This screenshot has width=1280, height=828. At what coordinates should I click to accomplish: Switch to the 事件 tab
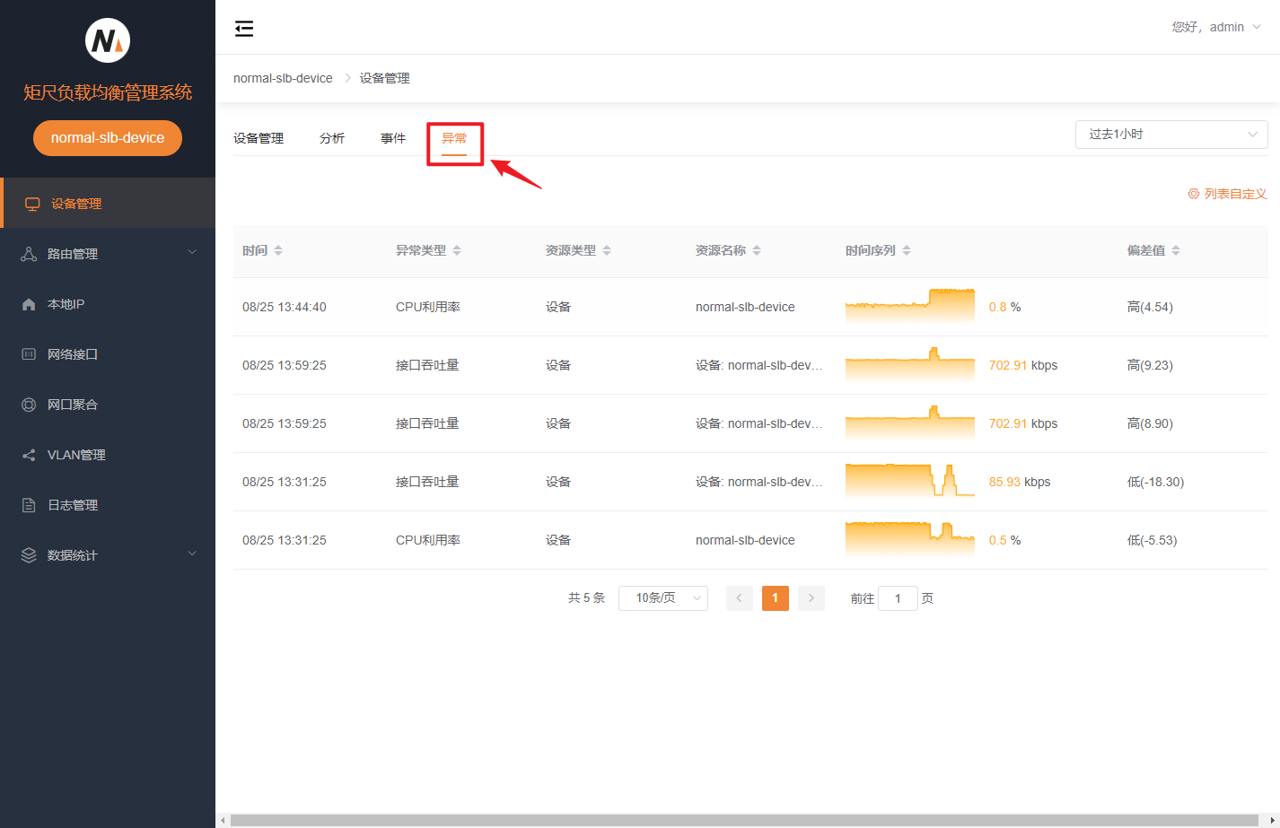(393, 138)
